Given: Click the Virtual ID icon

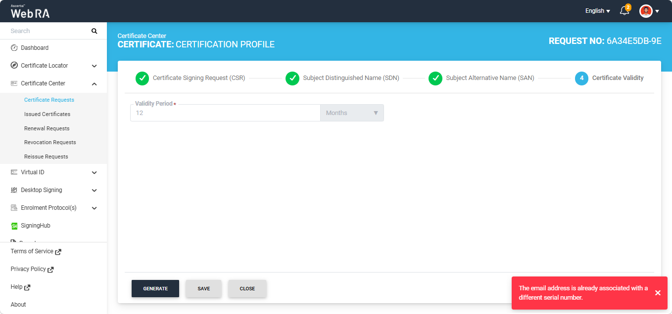Looking at the screenshot, I should tap(14, 172).
